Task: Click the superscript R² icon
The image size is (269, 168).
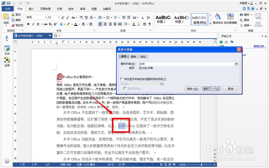Action: [55, 24]
